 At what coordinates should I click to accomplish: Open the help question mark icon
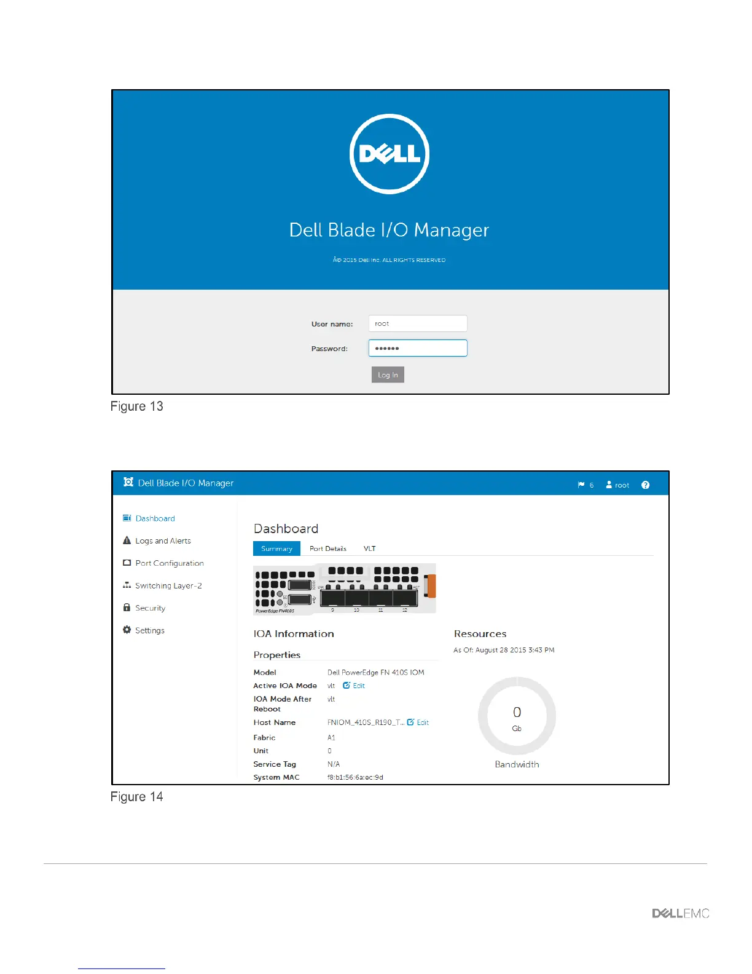[x=645, y=485]
